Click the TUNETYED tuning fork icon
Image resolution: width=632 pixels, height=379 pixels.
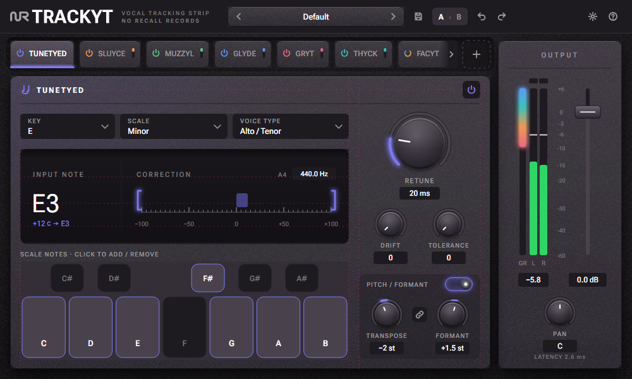pos(26,90)
